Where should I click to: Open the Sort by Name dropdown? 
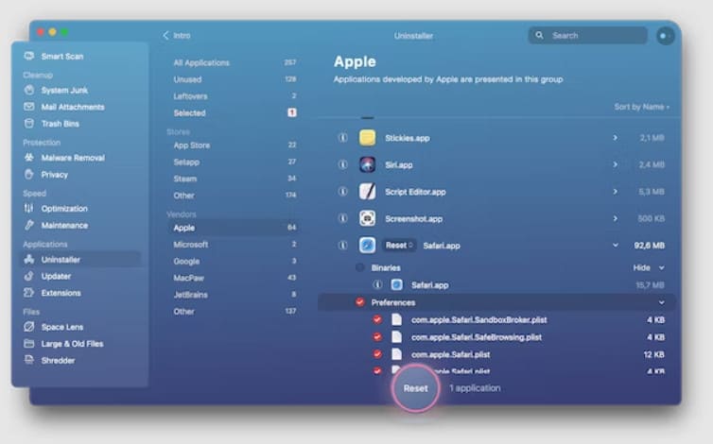tap(641, 107)
